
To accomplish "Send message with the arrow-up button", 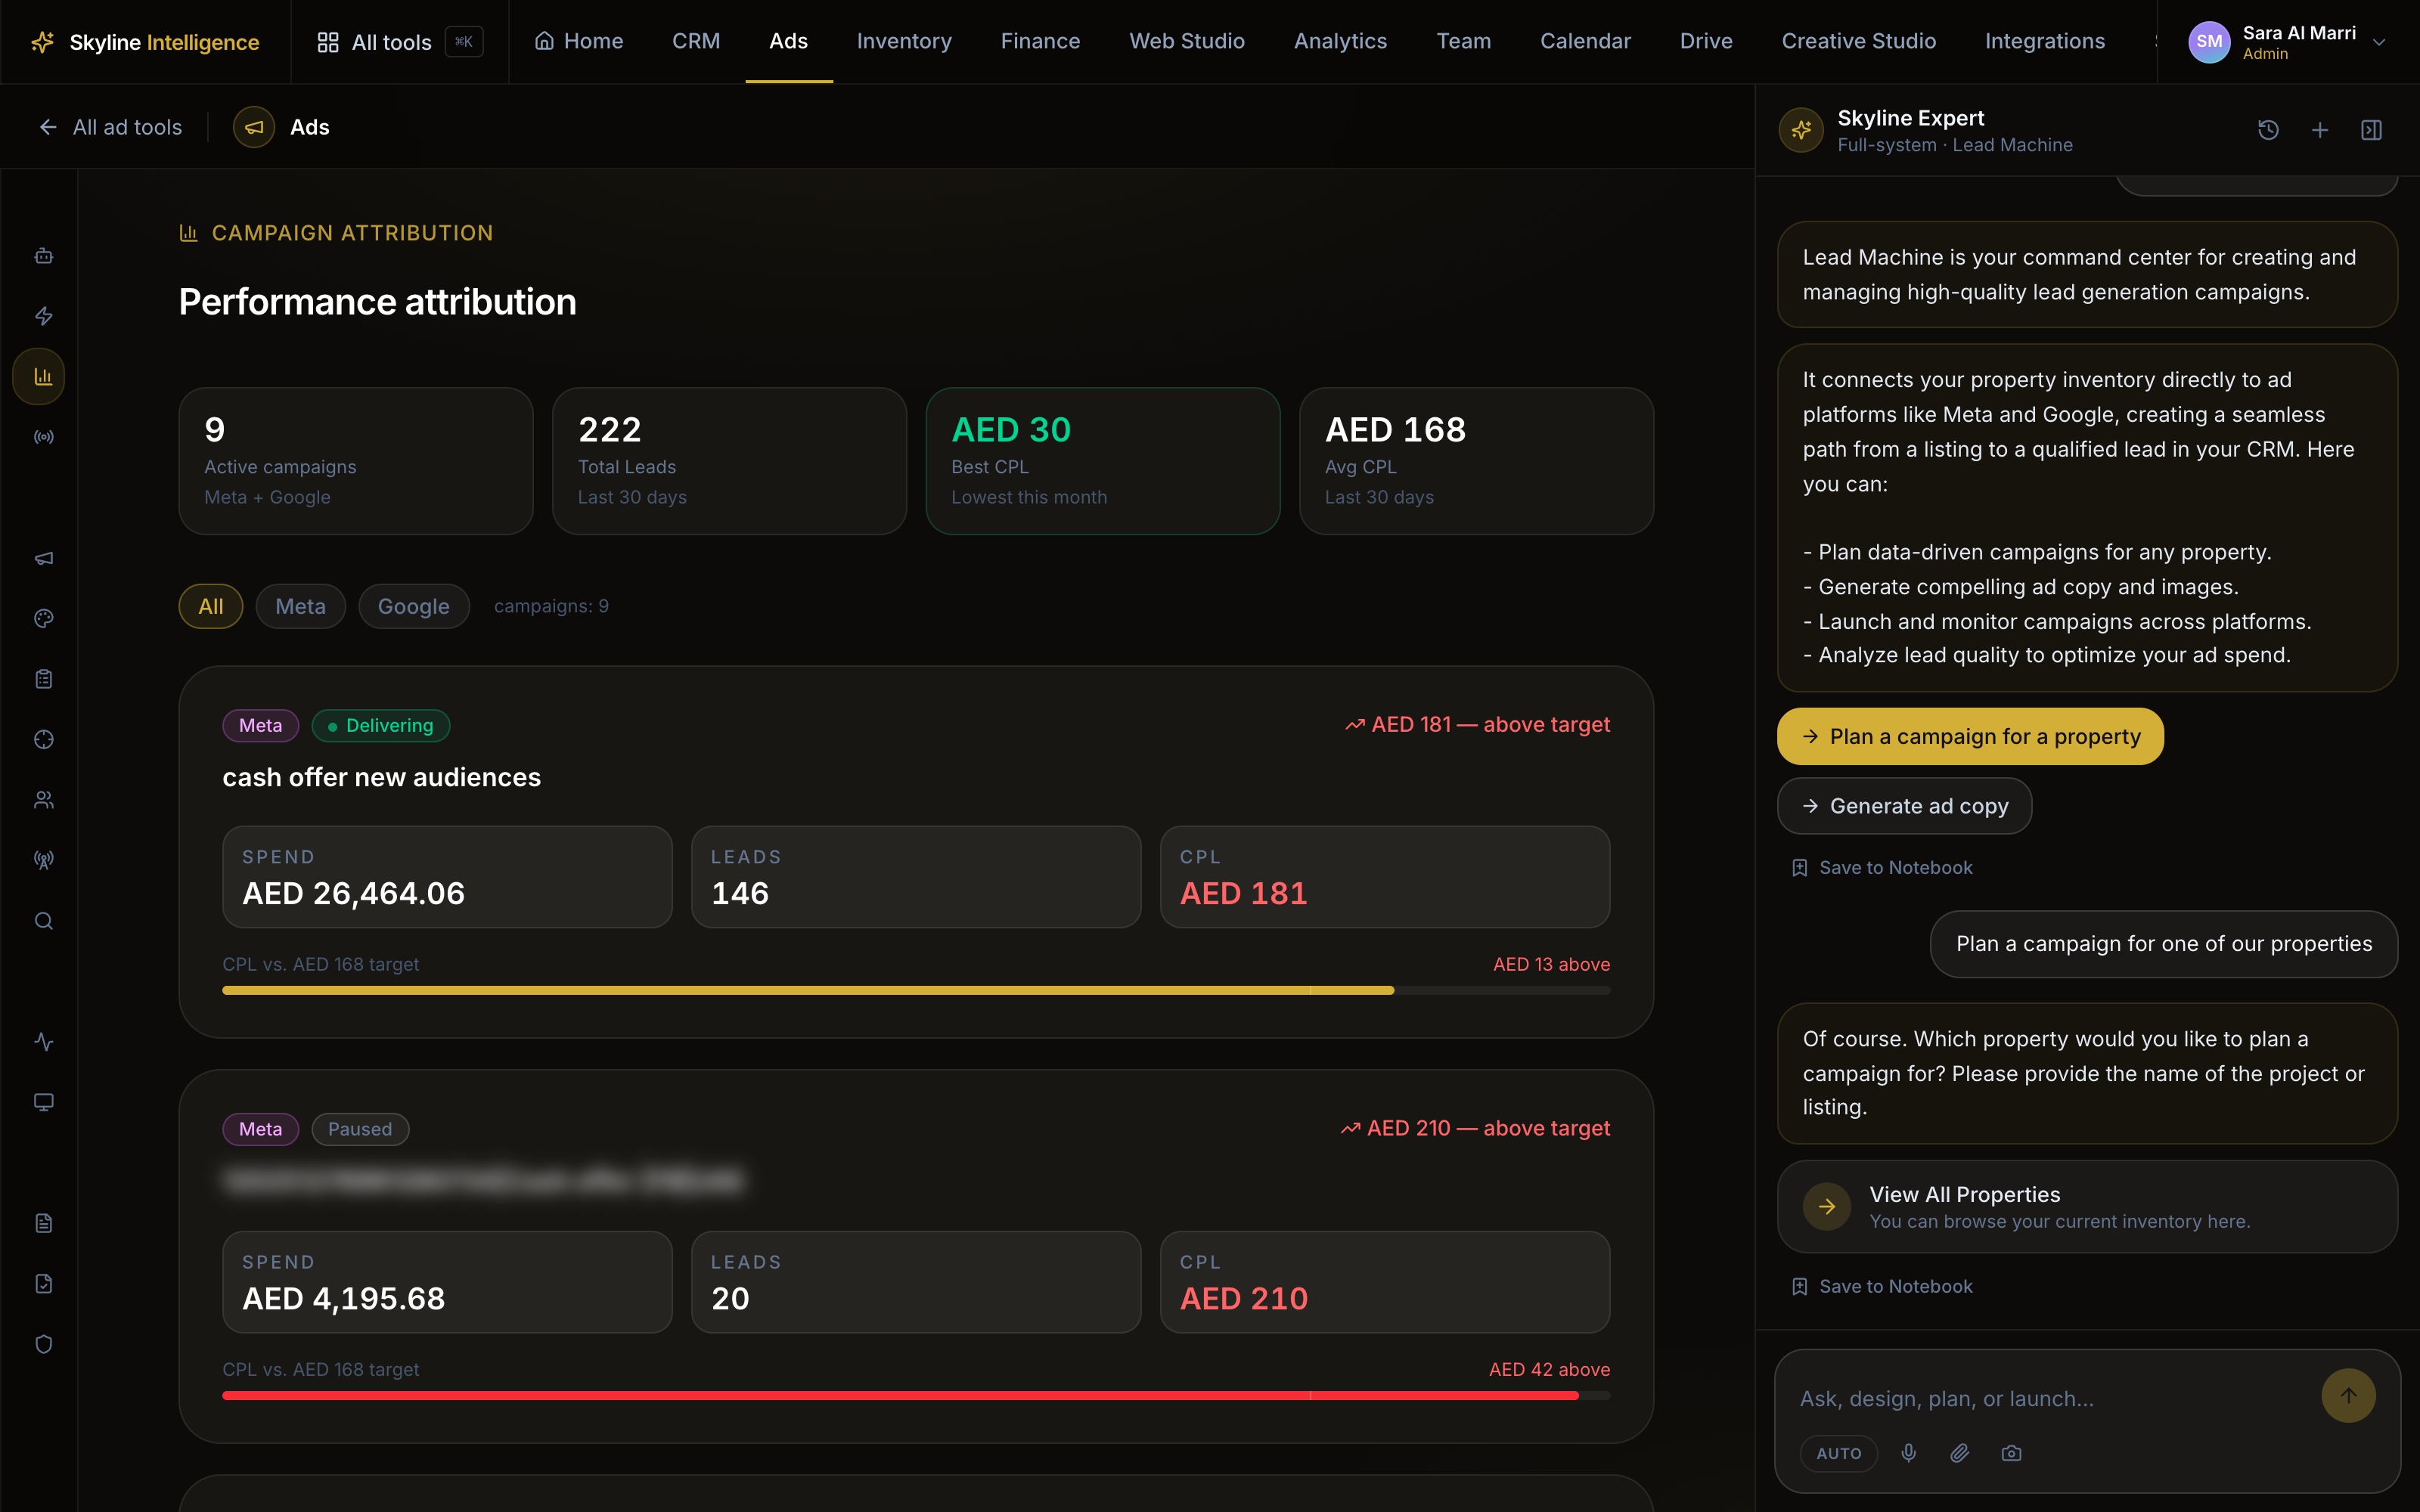I will tap(2348, 1395).
